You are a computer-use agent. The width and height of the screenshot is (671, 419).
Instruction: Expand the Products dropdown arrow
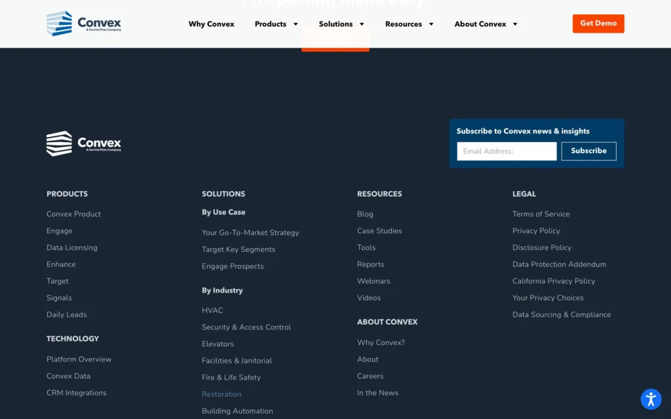(x=296, y=24)
